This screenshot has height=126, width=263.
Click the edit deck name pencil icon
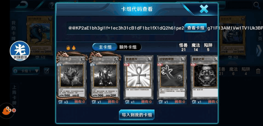(x=47, y=71)
